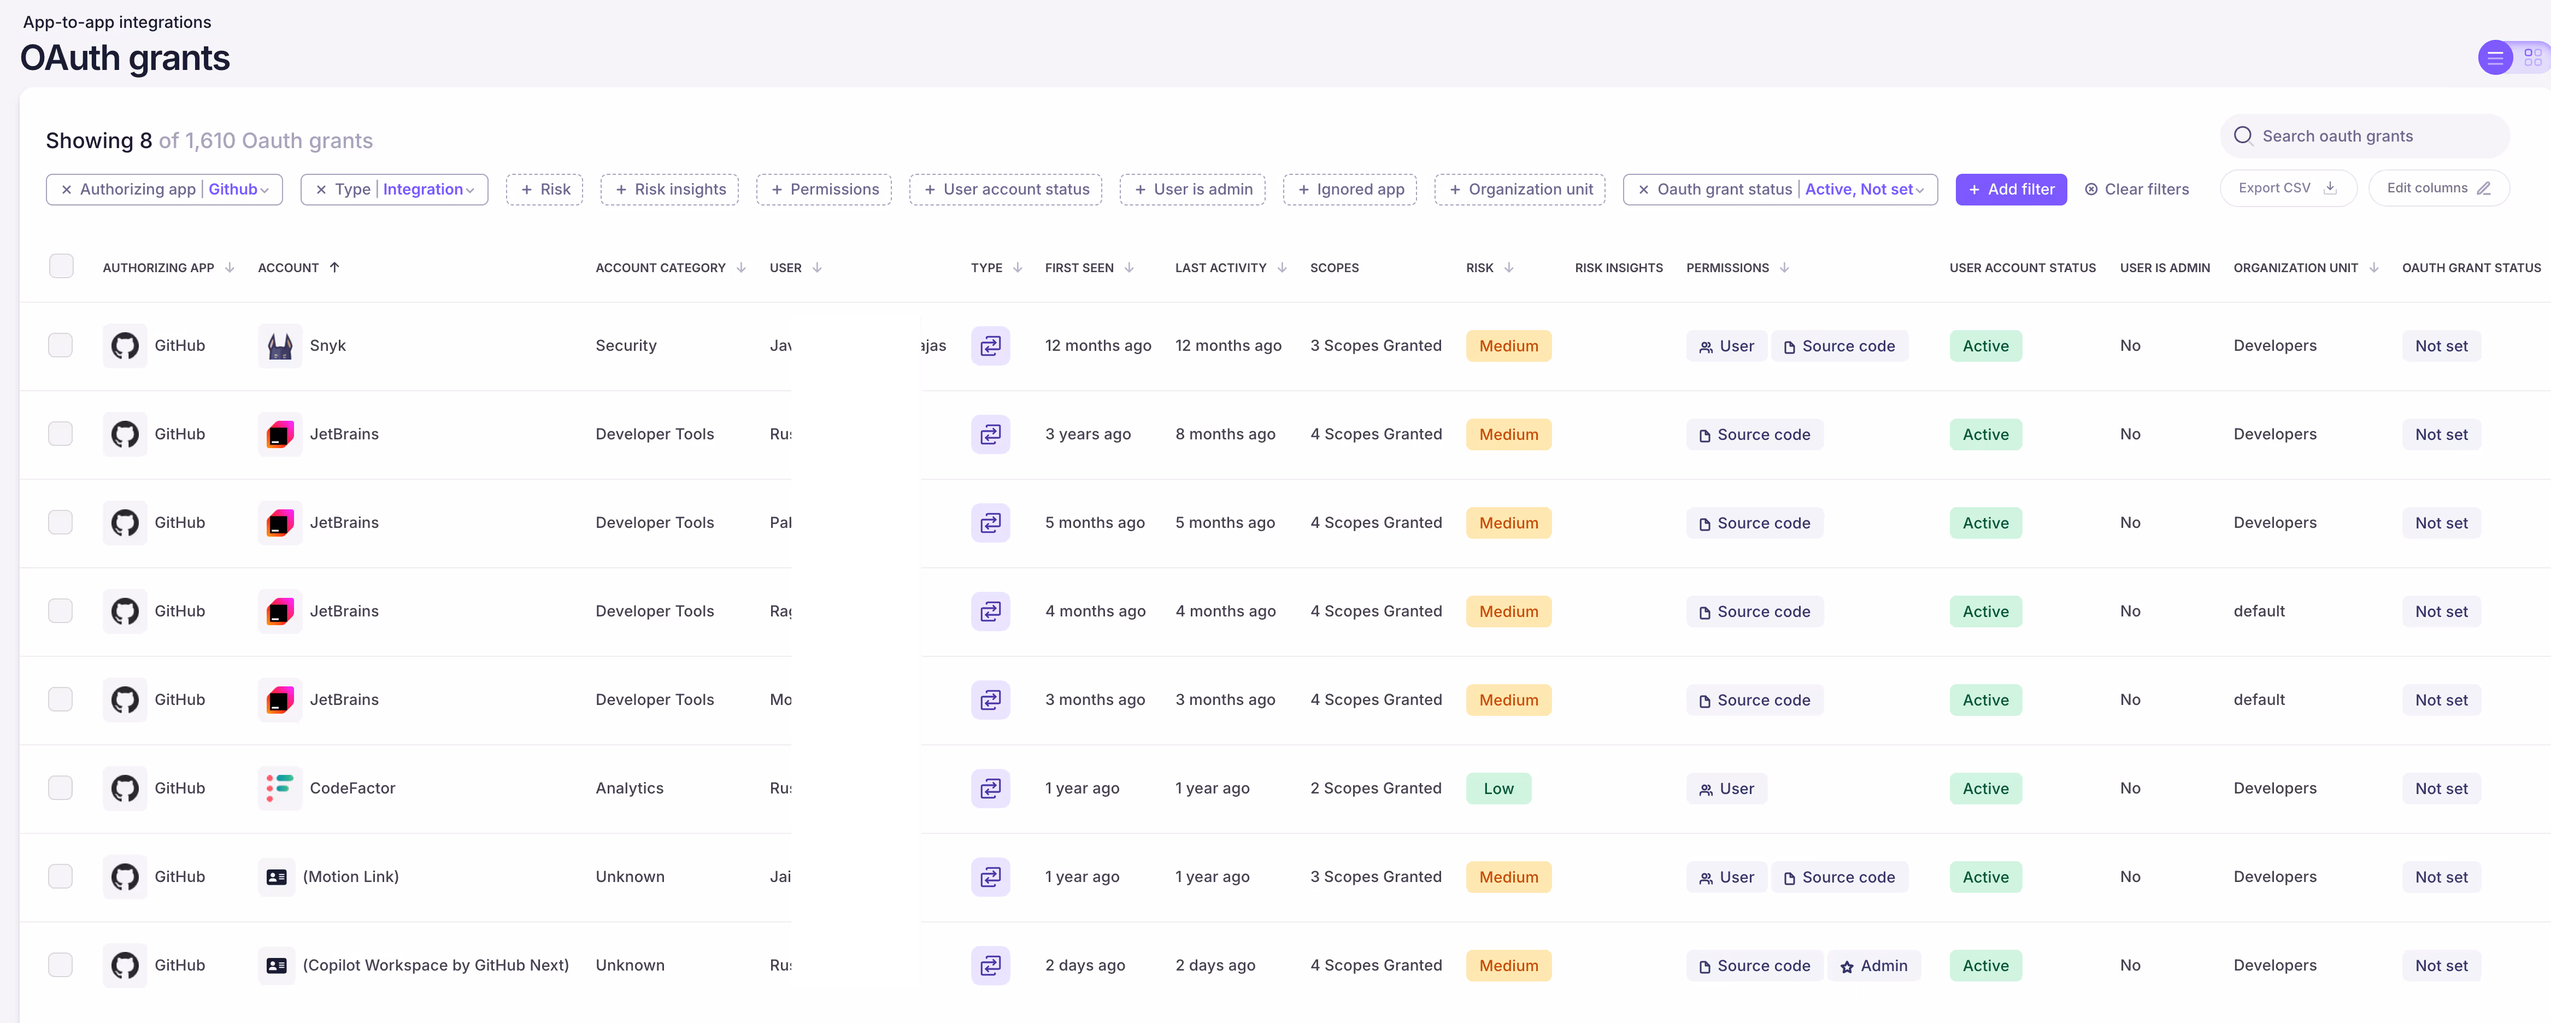Click integration type icon in CodeFactor row
The image size is (2551, 1023).
tap(990, 789)
